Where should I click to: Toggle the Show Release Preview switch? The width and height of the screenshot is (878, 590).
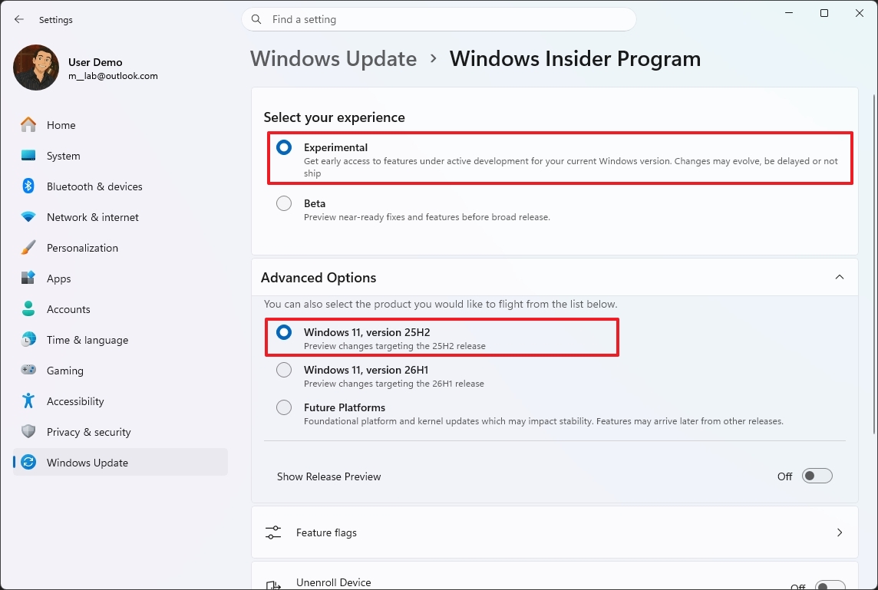[817, 476]
